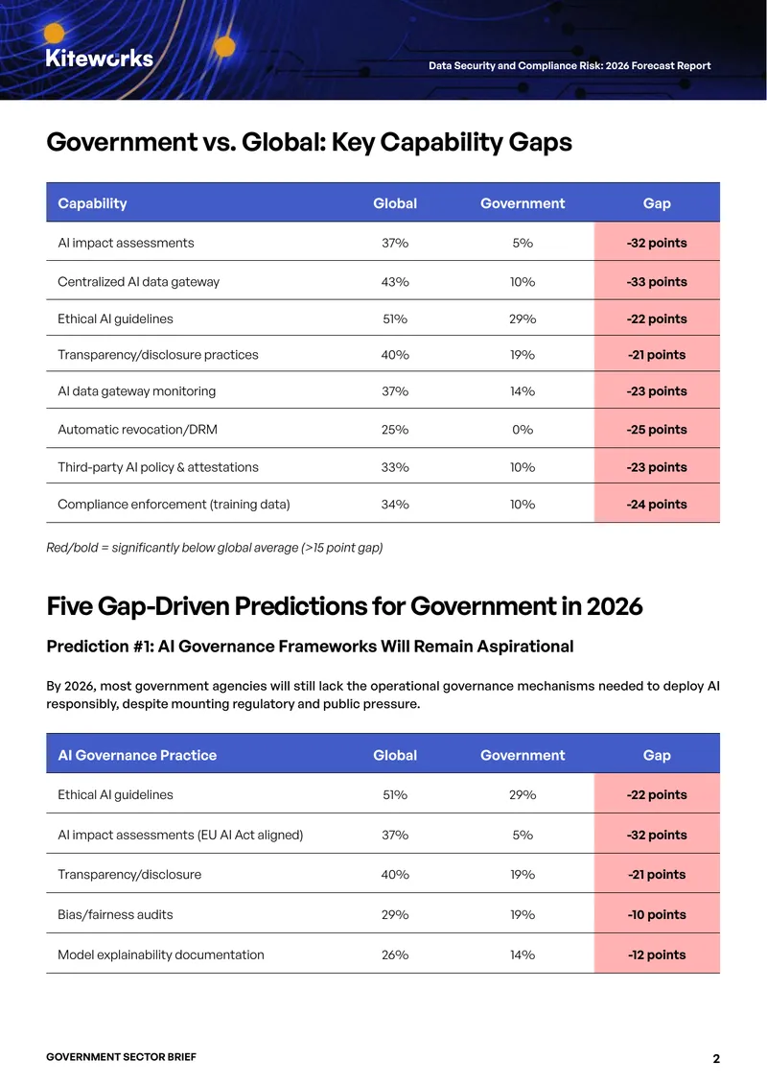Click the Five Gap-Driven Predictions heading
Viewport: 767px width, 1084px height.
[344, 606]
